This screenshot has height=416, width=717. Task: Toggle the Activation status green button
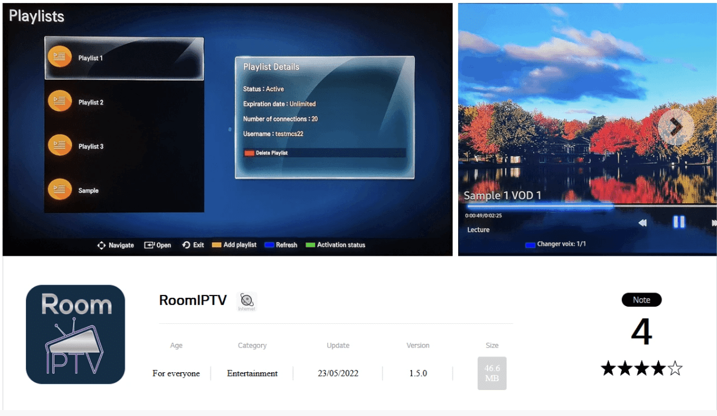(310, 245)
